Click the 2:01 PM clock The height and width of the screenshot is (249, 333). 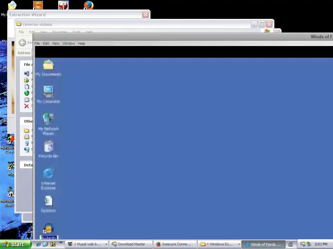[321, 244]
